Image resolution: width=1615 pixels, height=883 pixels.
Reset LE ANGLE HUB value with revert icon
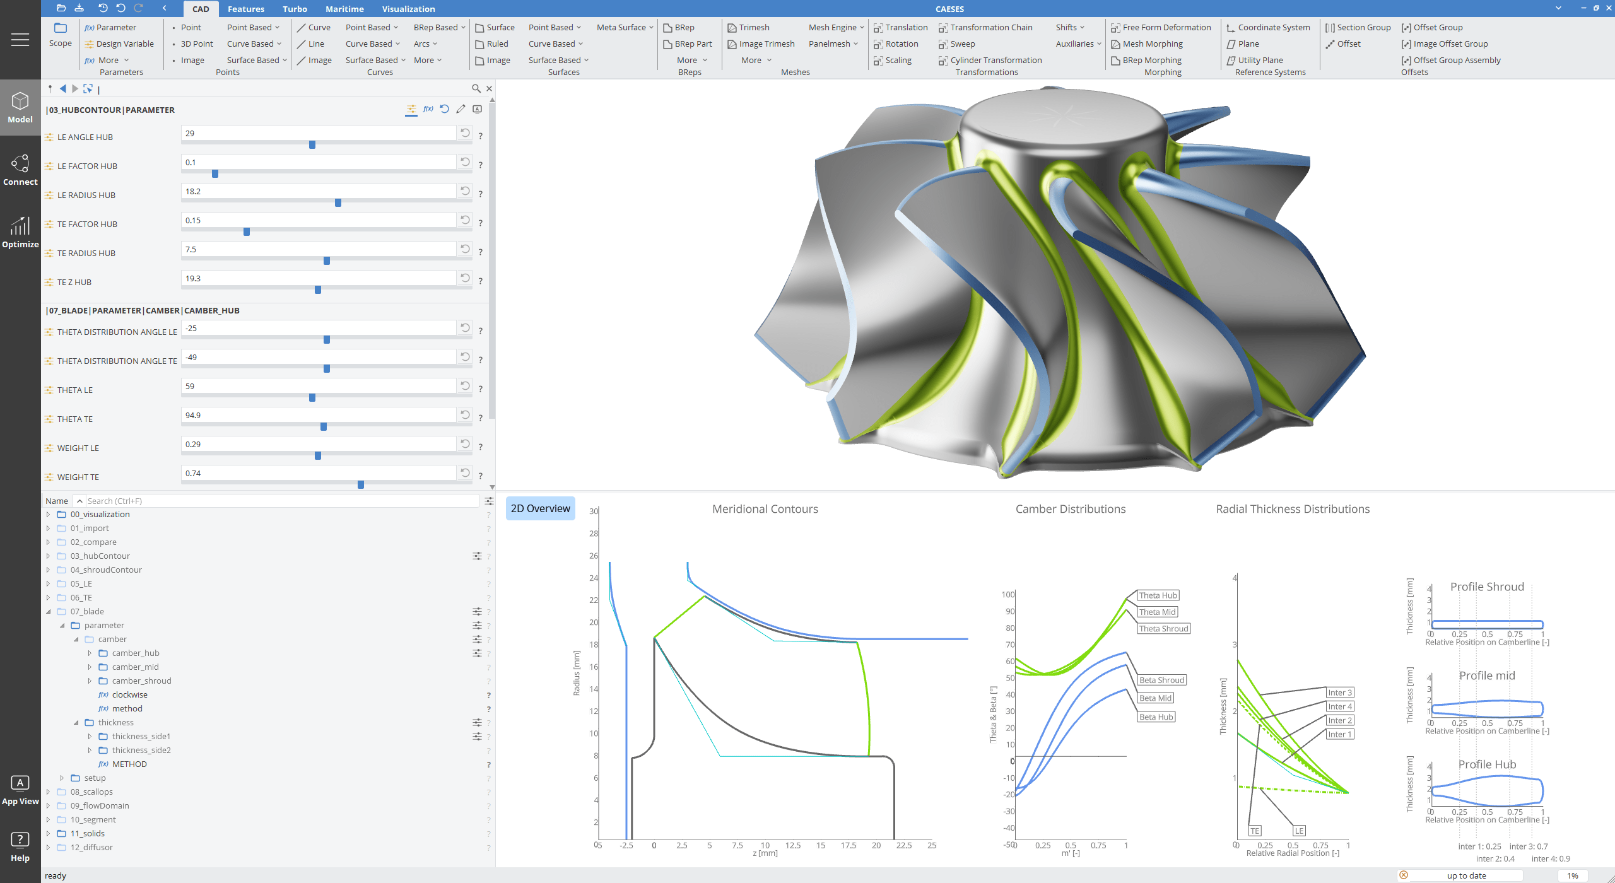click(x=465, y=133)
